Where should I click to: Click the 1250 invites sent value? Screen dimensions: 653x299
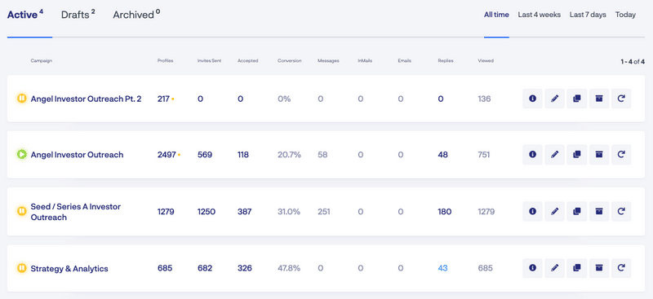[207, 212]
